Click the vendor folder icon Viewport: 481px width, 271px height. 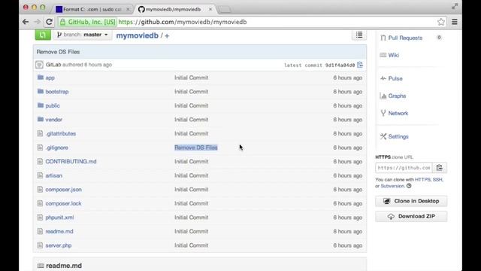point(40,119)
